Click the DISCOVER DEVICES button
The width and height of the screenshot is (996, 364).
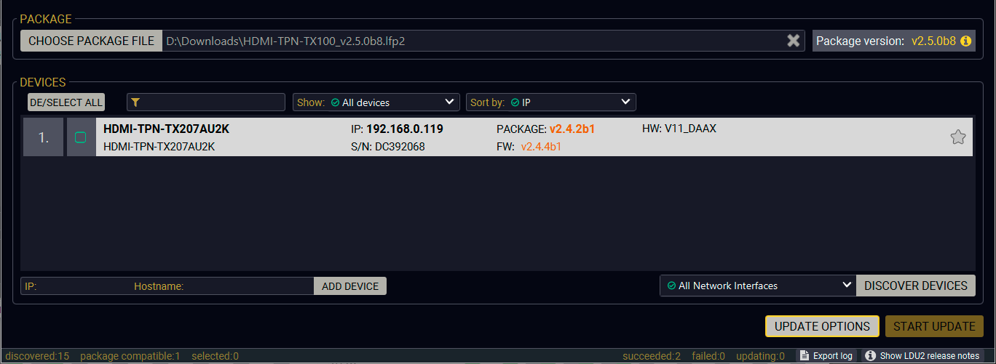tap(916, 286)
